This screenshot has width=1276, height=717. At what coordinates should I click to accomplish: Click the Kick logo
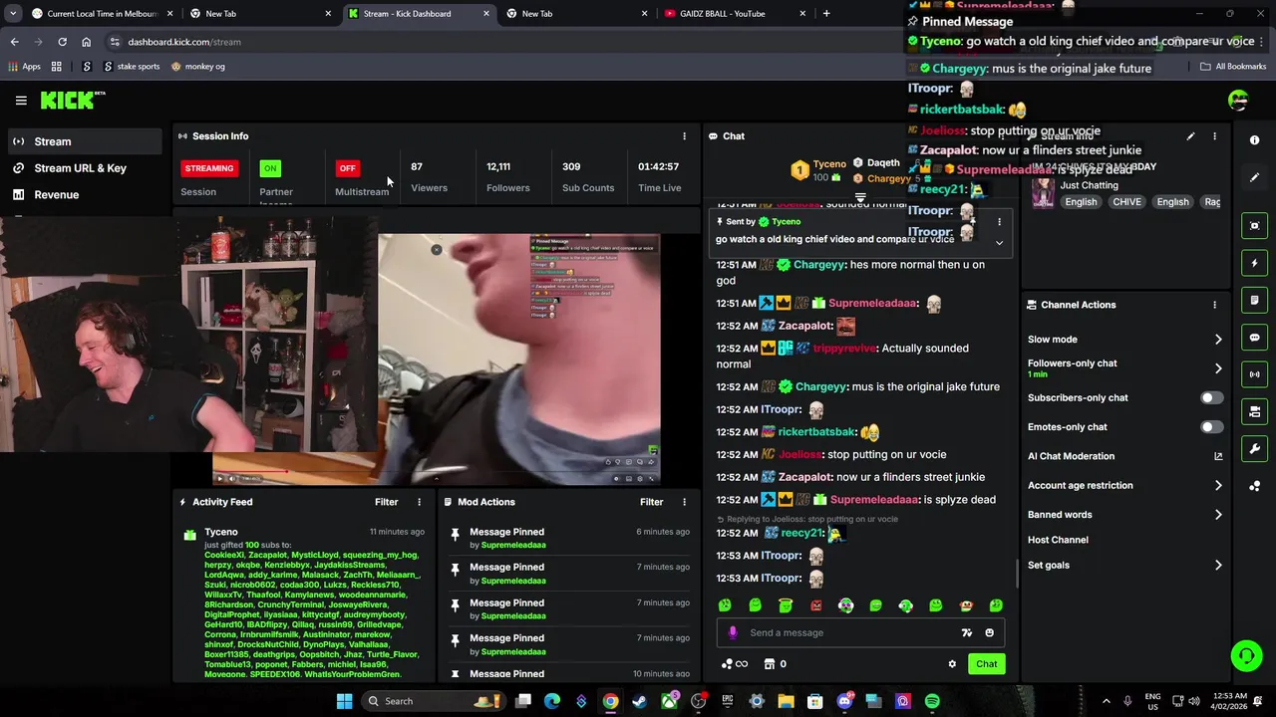(x=72, y=100)
